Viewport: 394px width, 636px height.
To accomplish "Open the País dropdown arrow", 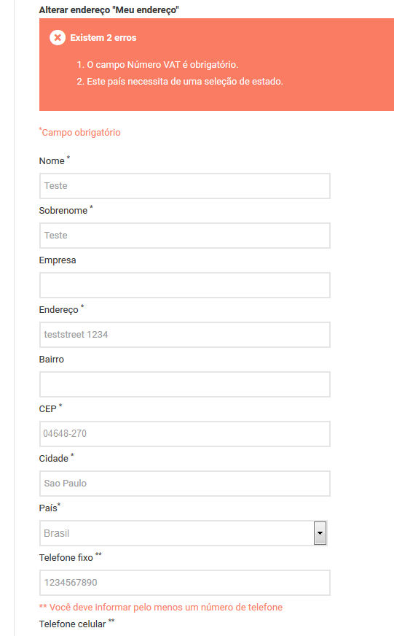I will coord(320,533).
